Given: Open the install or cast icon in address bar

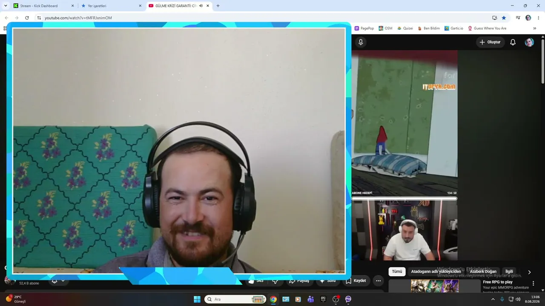Looking at the screenshot, I should 494,18.
